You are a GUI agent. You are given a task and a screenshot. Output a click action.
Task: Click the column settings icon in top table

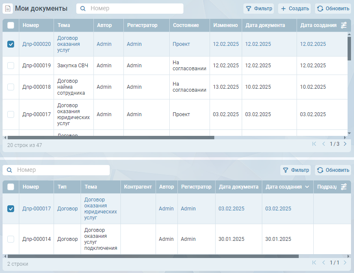tap(344, 25)
